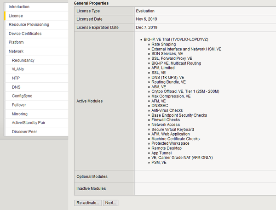
Task: Open the Mirroring step
Action: (x=20, y=114)
